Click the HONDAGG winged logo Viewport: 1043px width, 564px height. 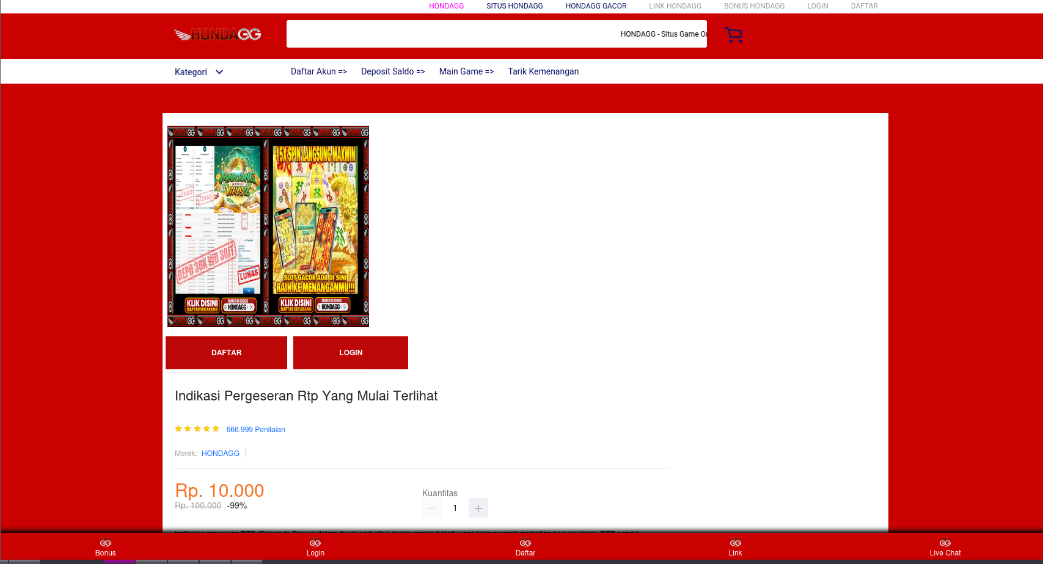click(x=218, y=34)
